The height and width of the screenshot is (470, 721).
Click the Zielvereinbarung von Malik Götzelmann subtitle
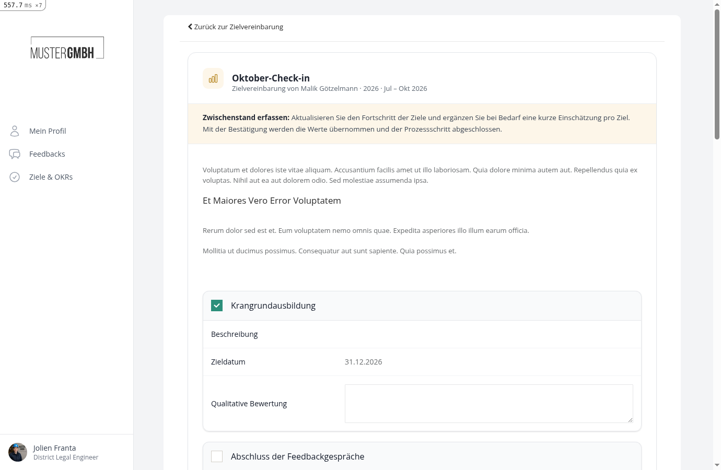[329, 89]
